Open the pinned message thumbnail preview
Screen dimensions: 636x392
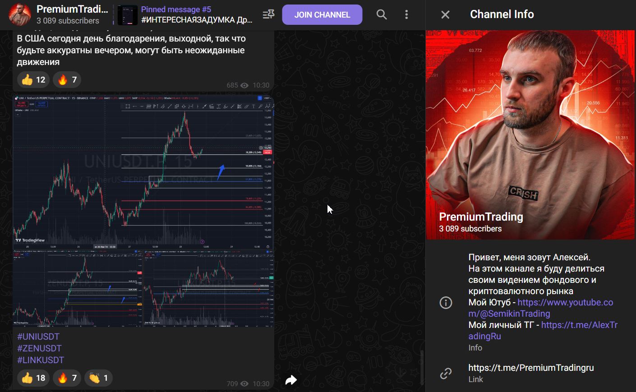tap(128, 15)
